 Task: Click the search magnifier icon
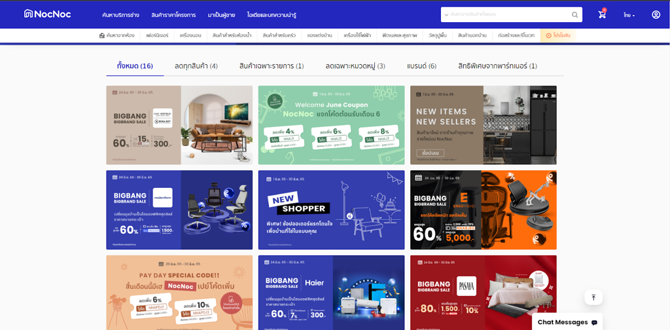574,14
